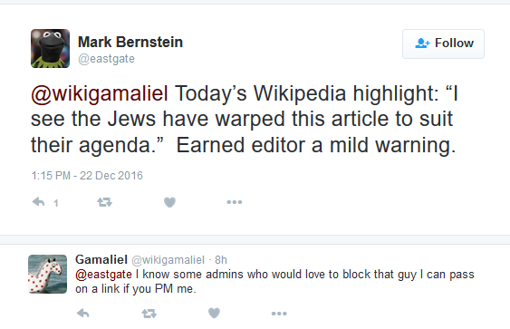510x329 pixels.
Task: Open the @eastgate mention in reply
Action: (103, 275)
